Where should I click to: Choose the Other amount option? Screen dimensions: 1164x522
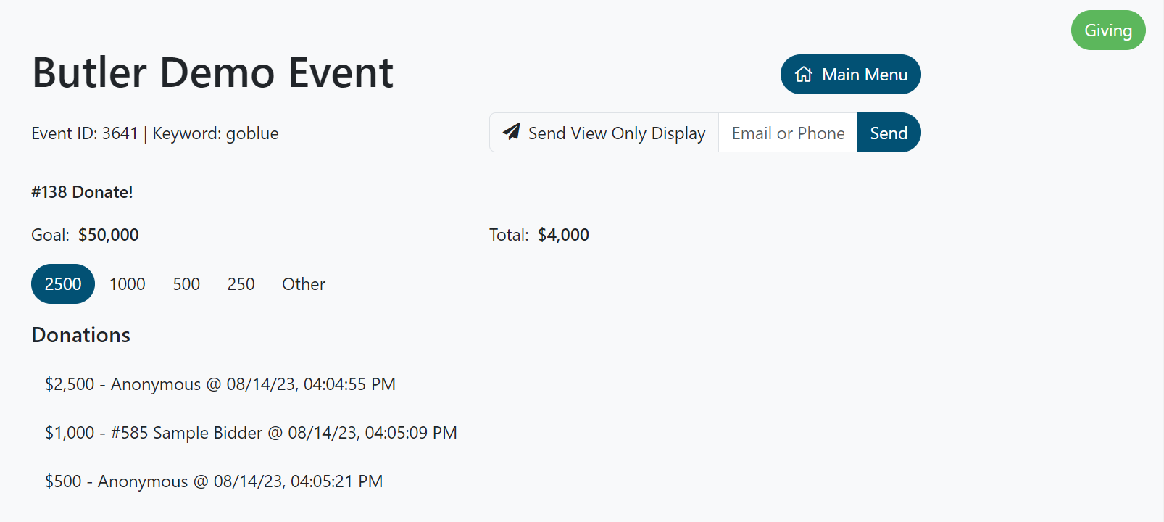tap(304, 284)
